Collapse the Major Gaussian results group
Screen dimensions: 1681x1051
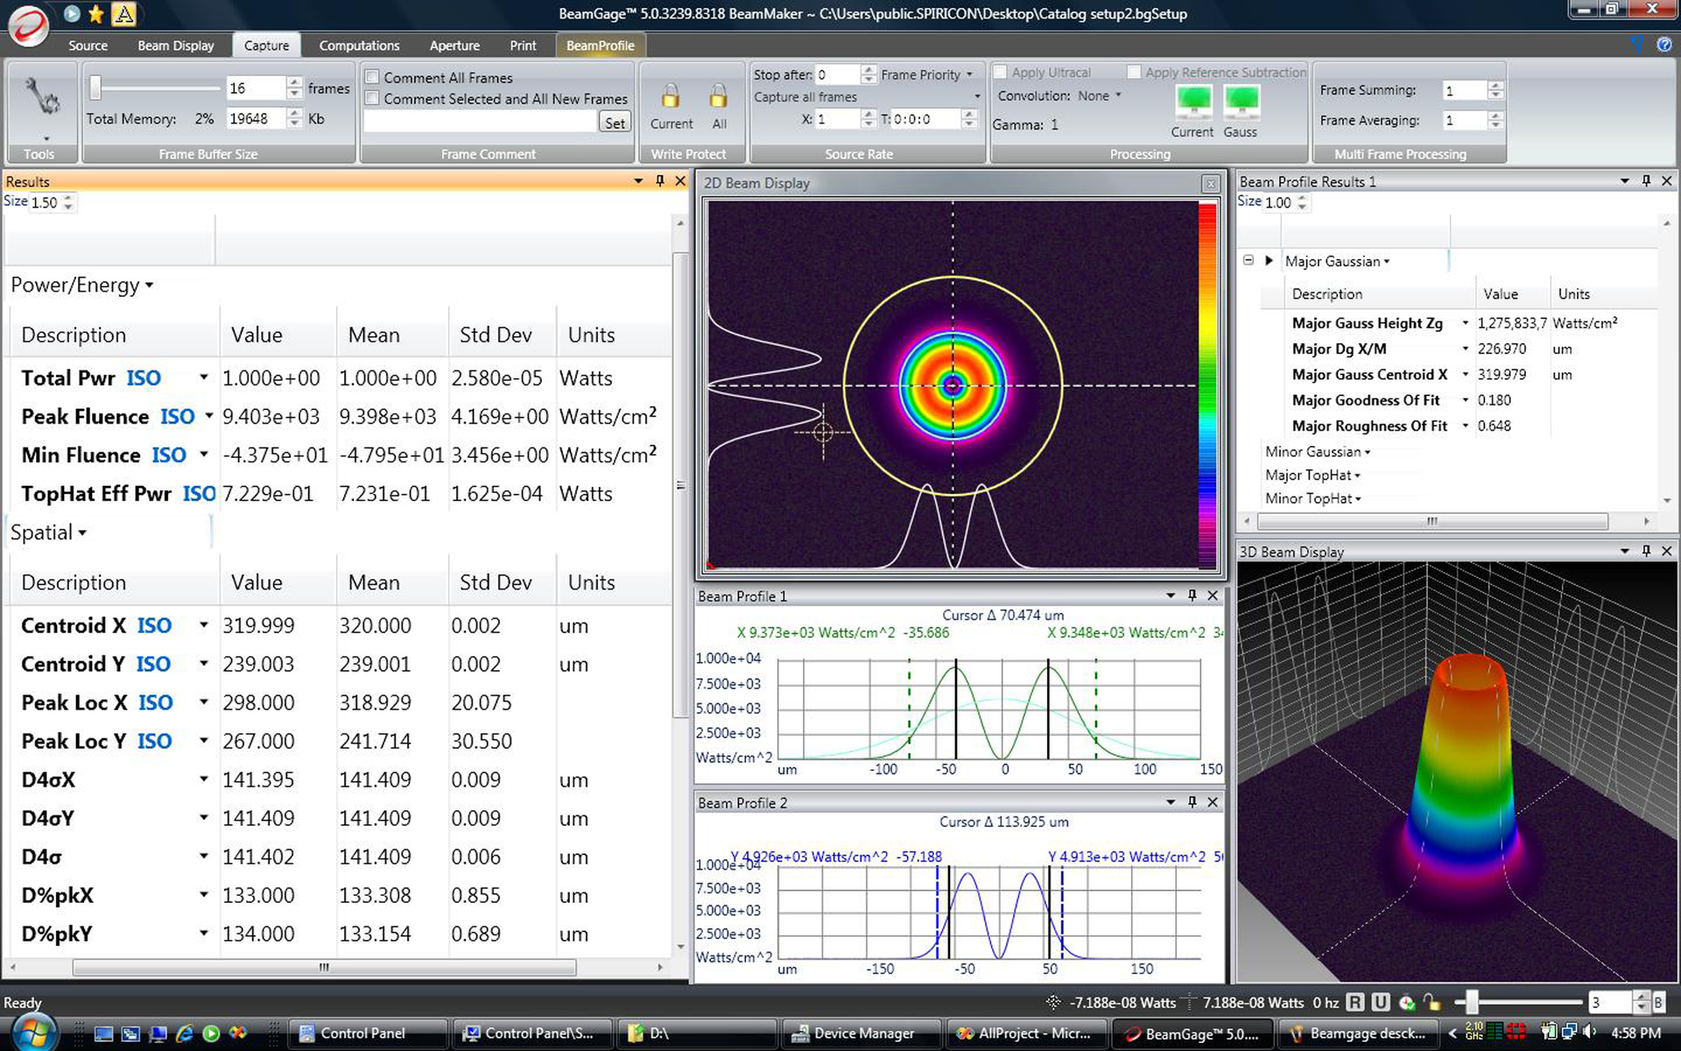[x=1248, y=260]
